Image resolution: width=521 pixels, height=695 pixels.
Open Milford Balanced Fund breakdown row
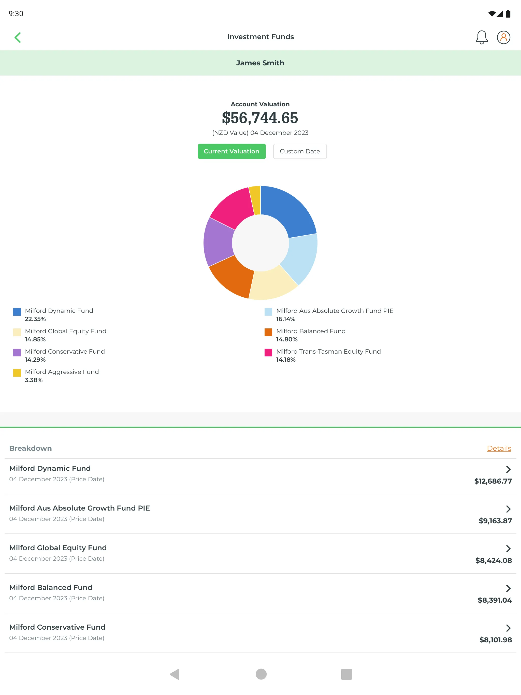click(260, 593)
